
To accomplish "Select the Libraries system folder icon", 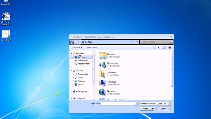I will click(103, 55).
